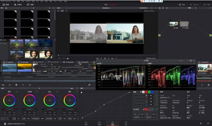212x126 pixels.
Task: Open project home icon at bottom right
Action: click(x=201, y=123)
